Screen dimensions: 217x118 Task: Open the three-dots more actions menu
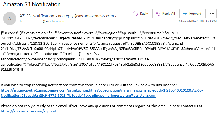pyautogui.click(x=212, y=14)
